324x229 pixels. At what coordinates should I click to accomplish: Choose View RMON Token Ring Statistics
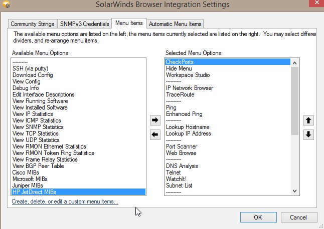[79, 153]
